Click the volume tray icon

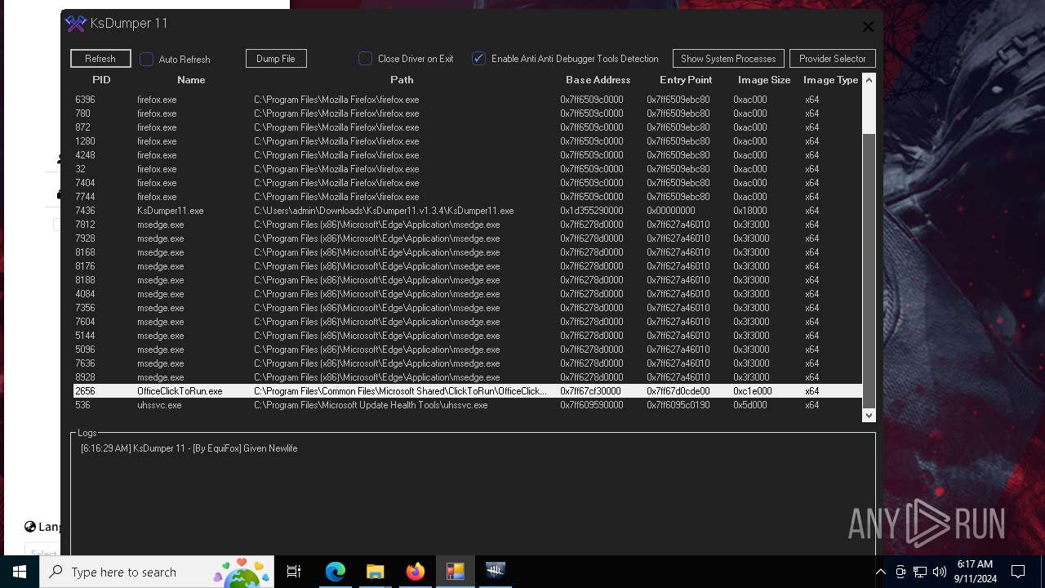[940, 572]
